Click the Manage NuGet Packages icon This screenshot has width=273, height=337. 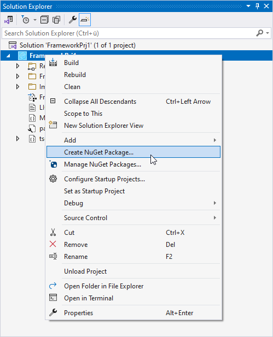coord(53,164)
